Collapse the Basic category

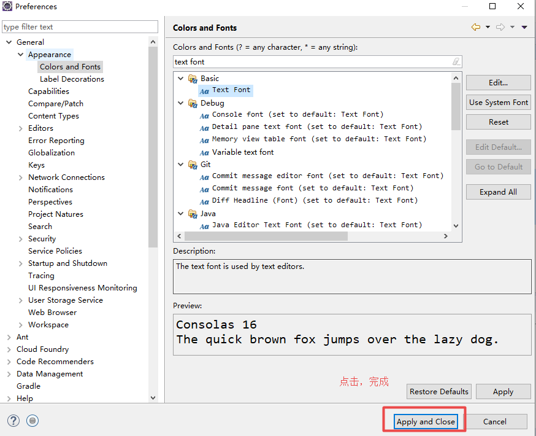181,79
